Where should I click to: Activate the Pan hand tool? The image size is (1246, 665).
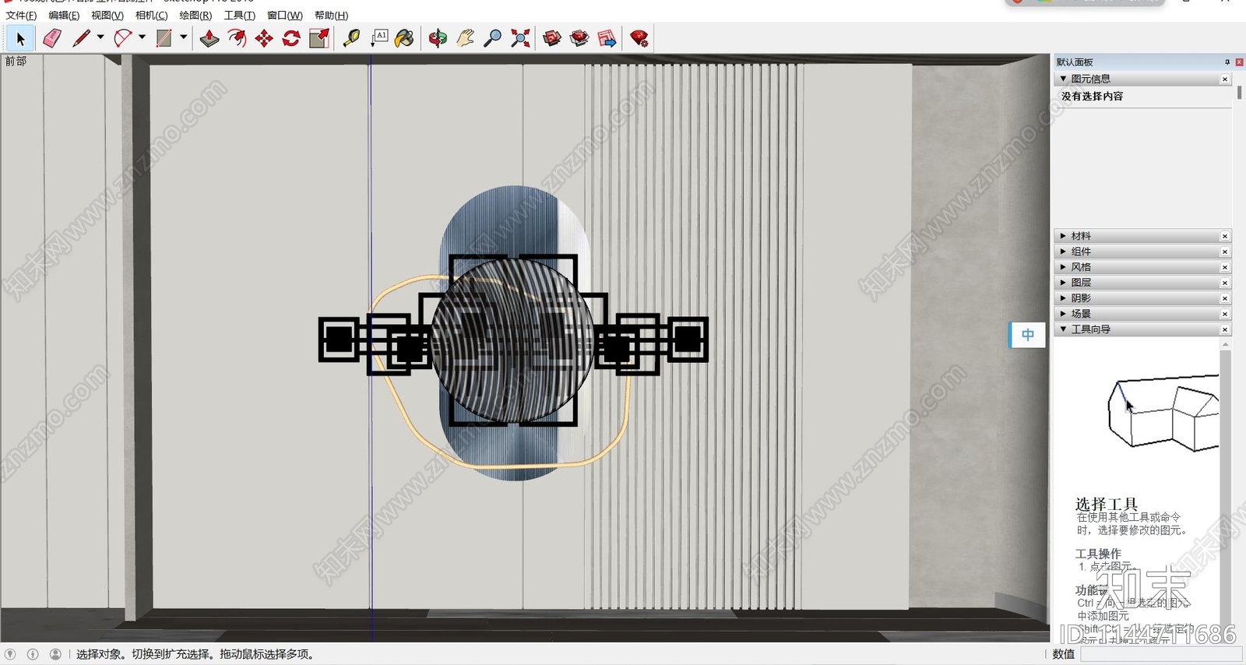[465, 38]
